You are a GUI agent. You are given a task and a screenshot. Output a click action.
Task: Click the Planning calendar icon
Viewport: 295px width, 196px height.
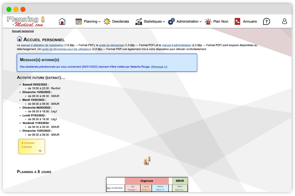78,21
